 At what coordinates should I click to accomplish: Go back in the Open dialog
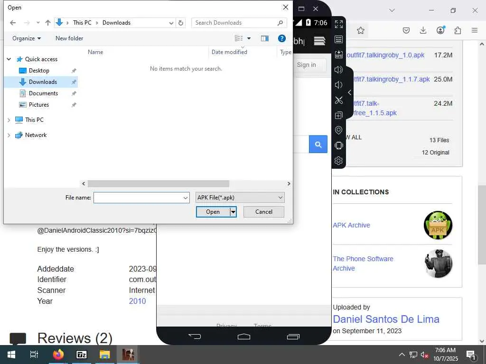pos(13,23)
